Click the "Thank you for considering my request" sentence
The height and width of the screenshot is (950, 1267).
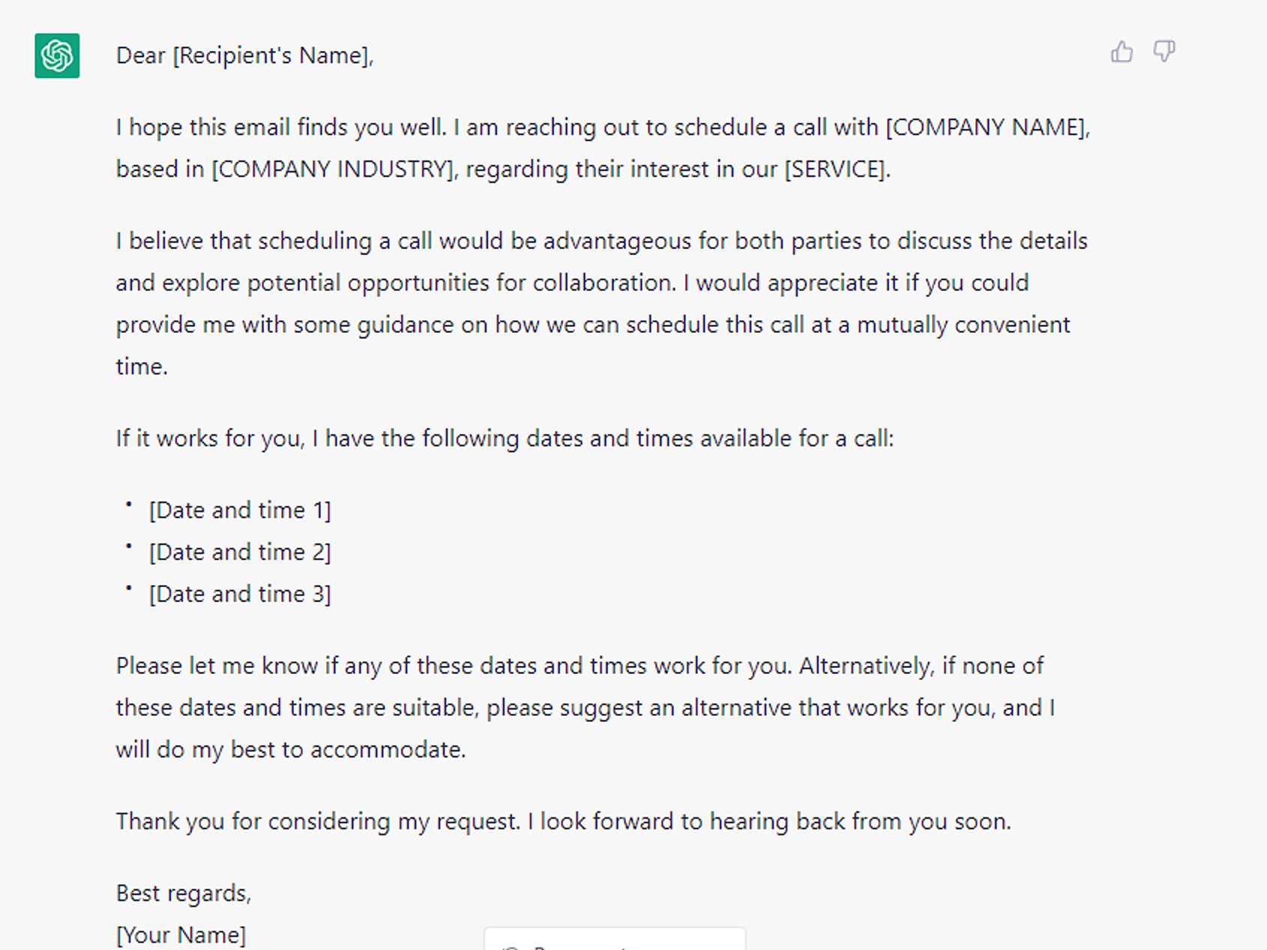[318, 822]
